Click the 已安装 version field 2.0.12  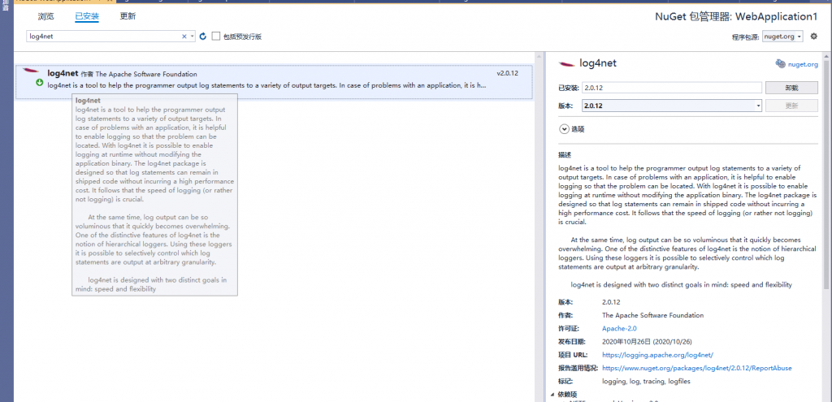[x=672, y=88]
